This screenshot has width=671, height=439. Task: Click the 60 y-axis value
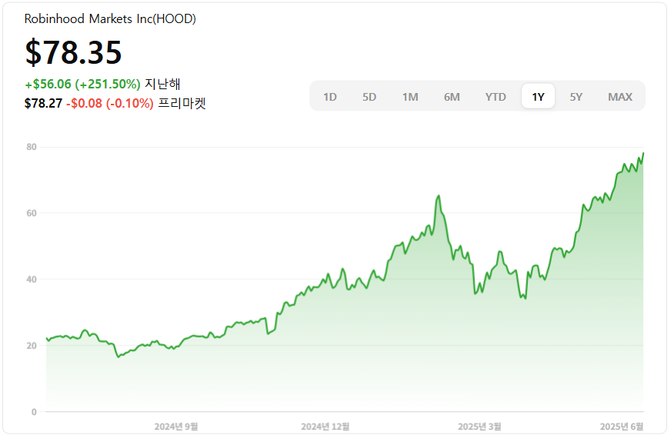click(32, 213)
